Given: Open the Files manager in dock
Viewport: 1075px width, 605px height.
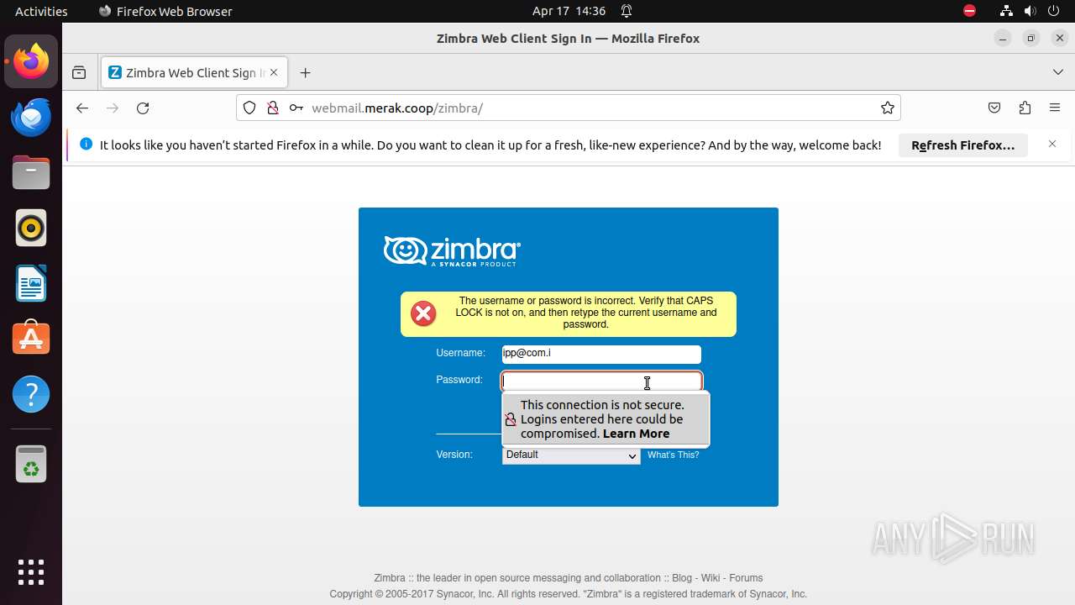Looking at the screenshot, I should point(31,172).
